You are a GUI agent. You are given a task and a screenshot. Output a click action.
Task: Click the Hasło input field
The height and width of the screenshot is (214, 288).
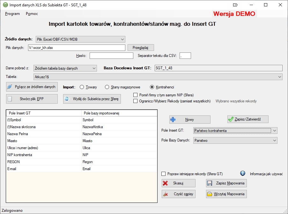pyautogui.click(x=111, y=56)
